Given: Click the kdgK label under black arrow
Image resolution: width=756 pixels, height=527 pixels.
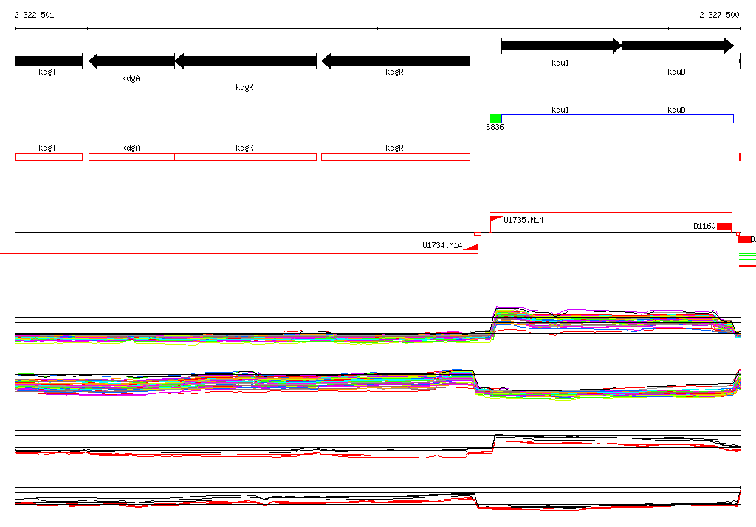Looking at the screenshot, I should pos(244,87).
